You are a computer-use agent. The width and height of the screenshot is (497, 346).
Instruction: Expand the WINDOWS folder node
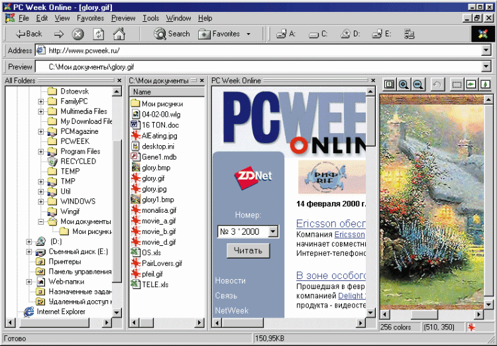40,202
